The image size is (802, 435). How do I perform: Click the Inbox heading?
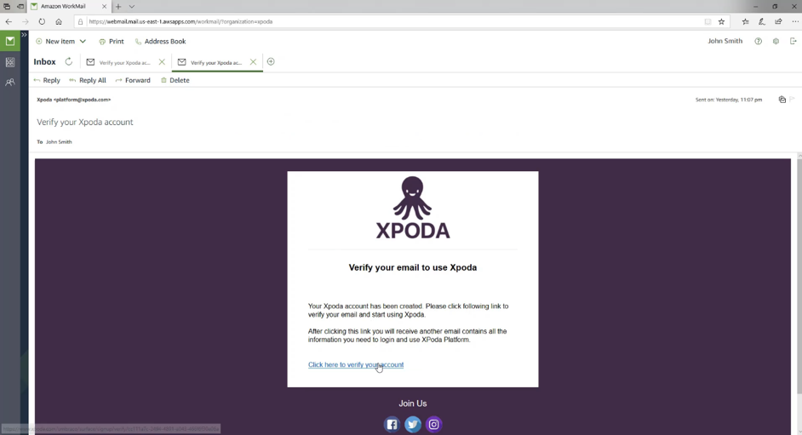click(44, 62)
